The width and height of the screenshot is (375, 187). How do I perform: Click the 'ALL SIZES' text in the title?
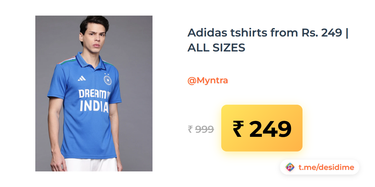(216, 48)
